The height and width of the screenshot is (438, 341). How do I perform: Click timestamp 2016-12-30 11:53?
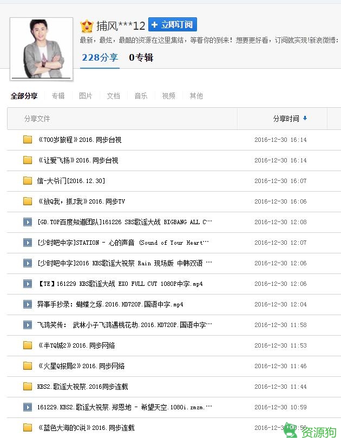280,345
